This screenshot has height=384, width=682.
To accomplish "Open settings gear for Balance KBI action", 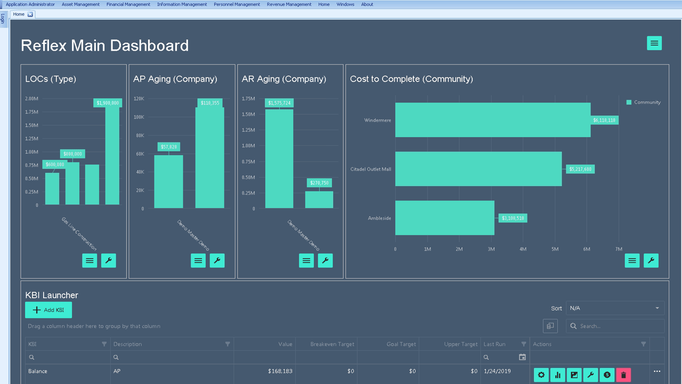I will click(x=541, y=375).
